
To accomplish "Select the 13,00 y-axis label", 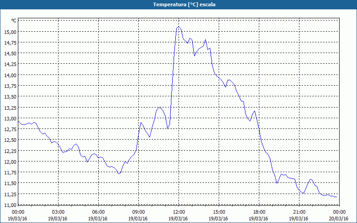I will tap(10, 118).
